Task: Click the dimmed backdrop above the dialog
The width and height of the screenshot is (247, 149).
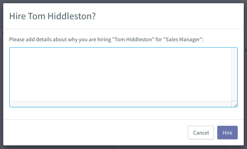Action: 123,2
